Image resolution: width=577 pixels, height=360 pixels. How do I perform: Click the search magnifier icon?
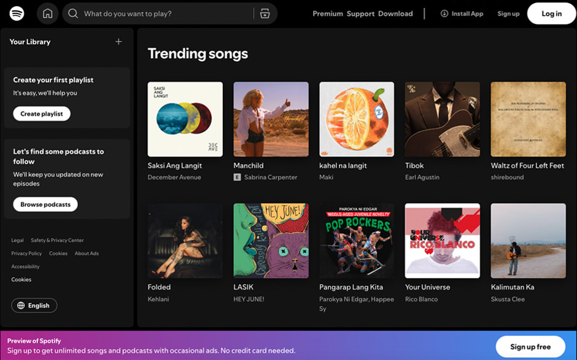pos(73,13)
